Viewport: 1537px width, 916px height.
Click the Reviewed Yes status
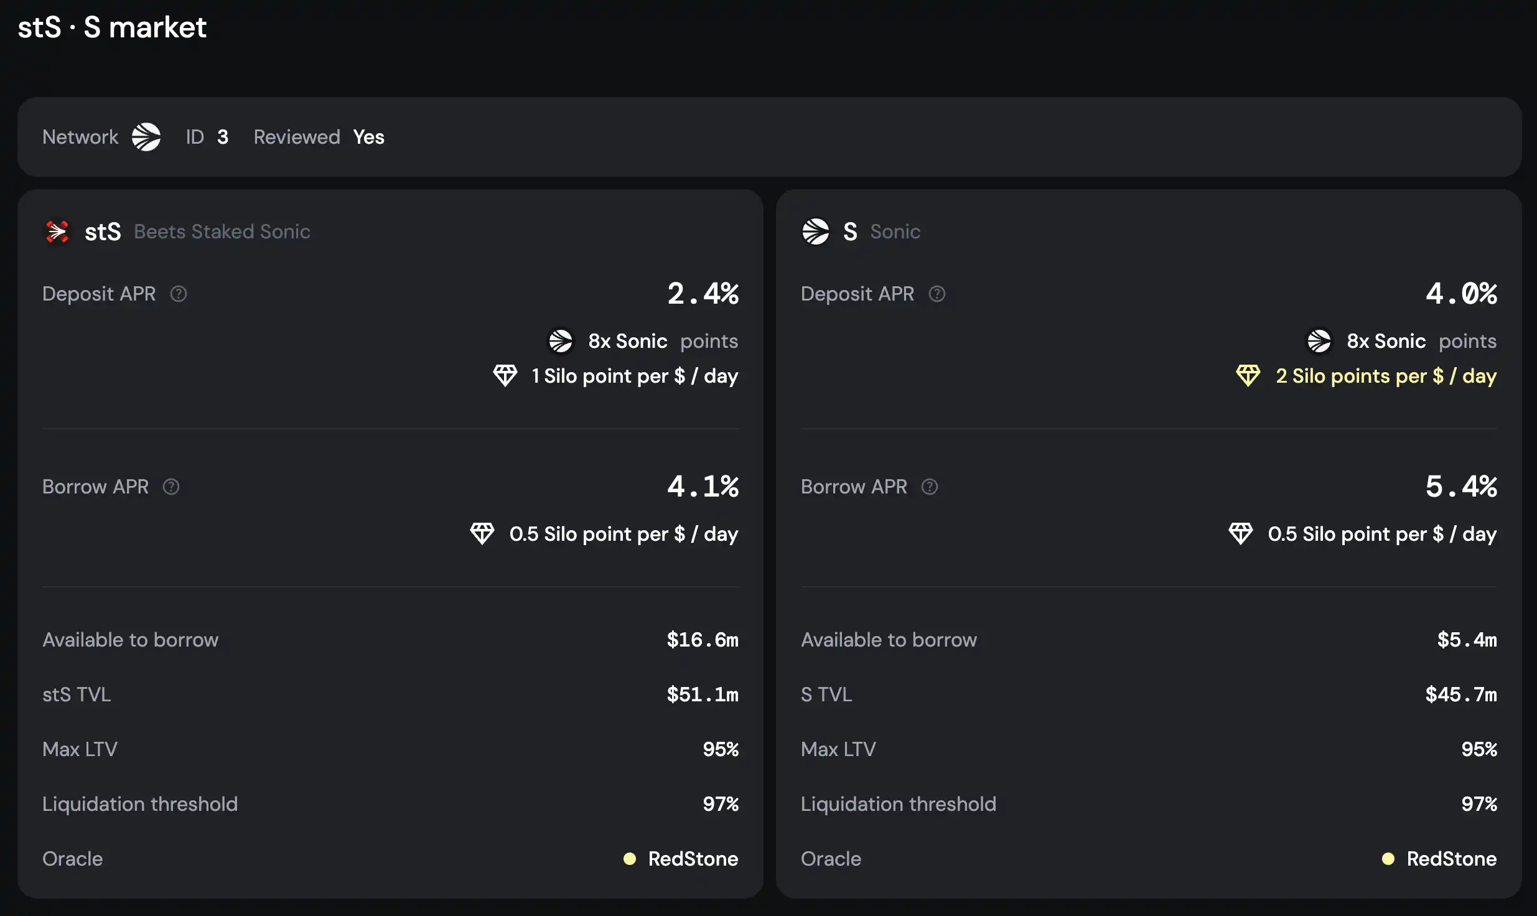click(368, 137)
